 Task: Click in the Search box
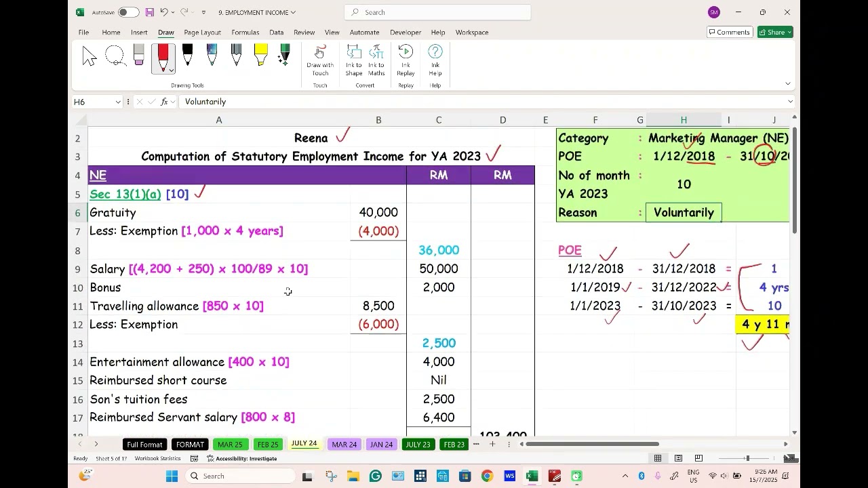pos(437,12)
